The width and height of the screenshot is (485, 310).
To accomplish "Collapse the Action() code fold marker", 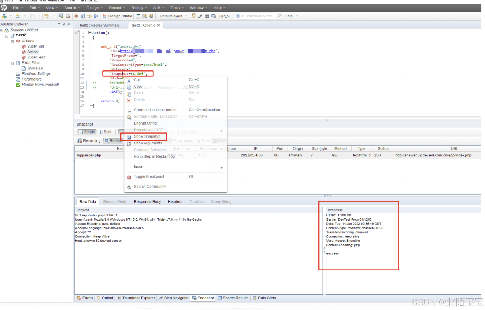I will click(x=90, y=33).
